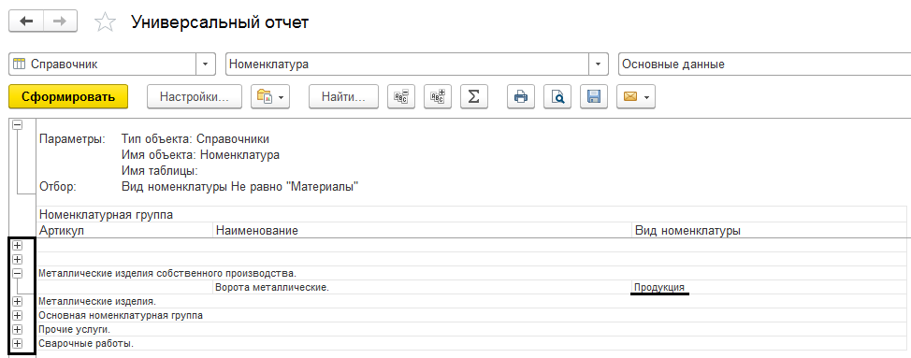
Task: Click the forward navigation arrow
Action: [60, 21]
